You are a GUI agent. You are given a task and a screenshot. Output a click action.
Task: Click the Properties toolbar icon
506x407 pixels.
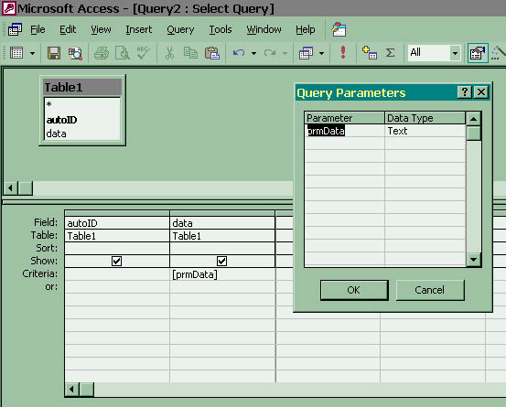click(x=478, y=53)
